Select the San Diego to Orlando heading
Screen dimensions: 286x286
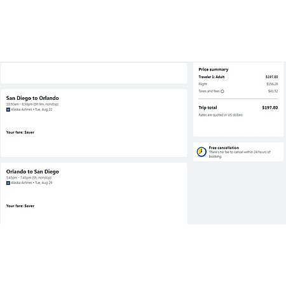click(x=32, y=98)
